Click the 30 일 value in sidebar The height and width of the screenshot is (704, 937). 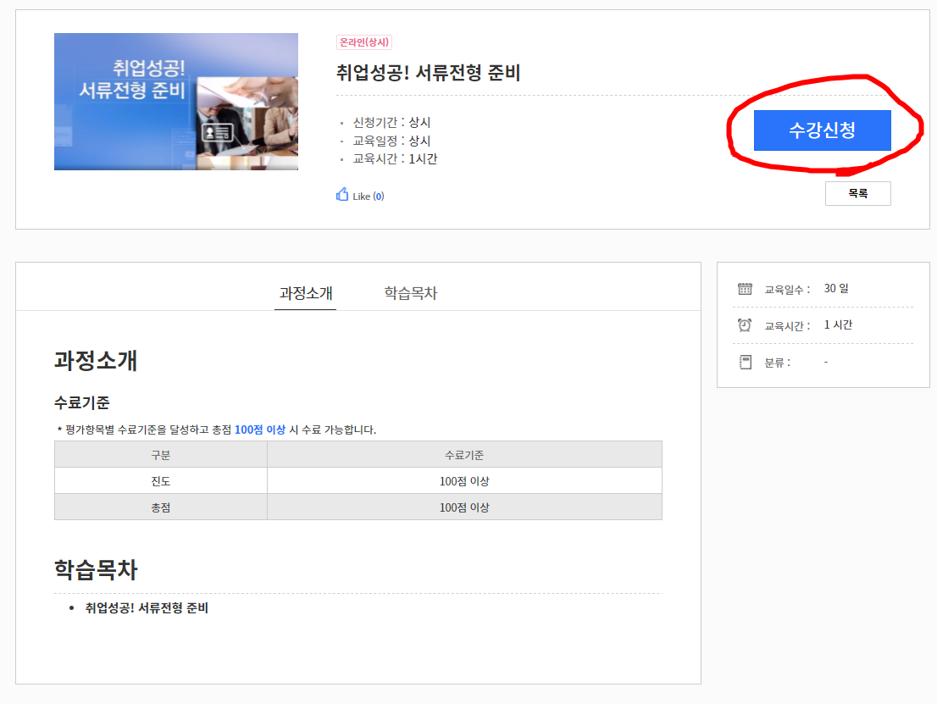coord(836,289)
